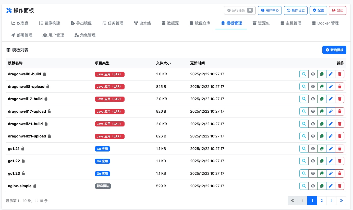Preview go1.21 with the eye icon
This screenshot has height=210, width=353.
[313, 148]
